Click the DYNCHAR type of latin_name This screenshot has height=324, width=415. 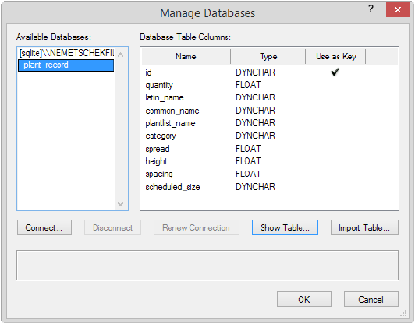[x=255, y=97]
